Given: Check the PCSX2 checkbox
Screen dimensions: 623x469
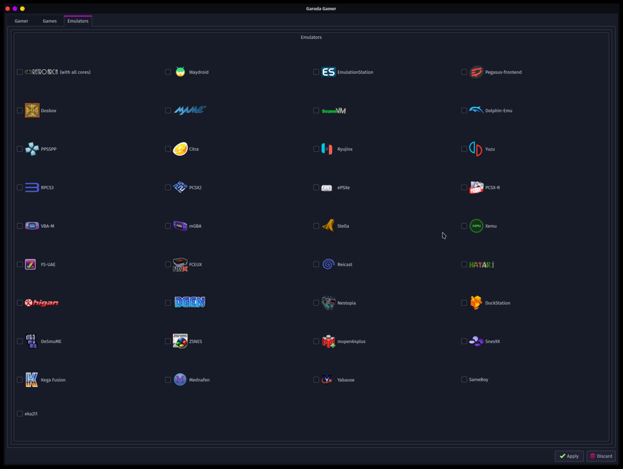Looking at the screenshot, I should click(168, 188).
